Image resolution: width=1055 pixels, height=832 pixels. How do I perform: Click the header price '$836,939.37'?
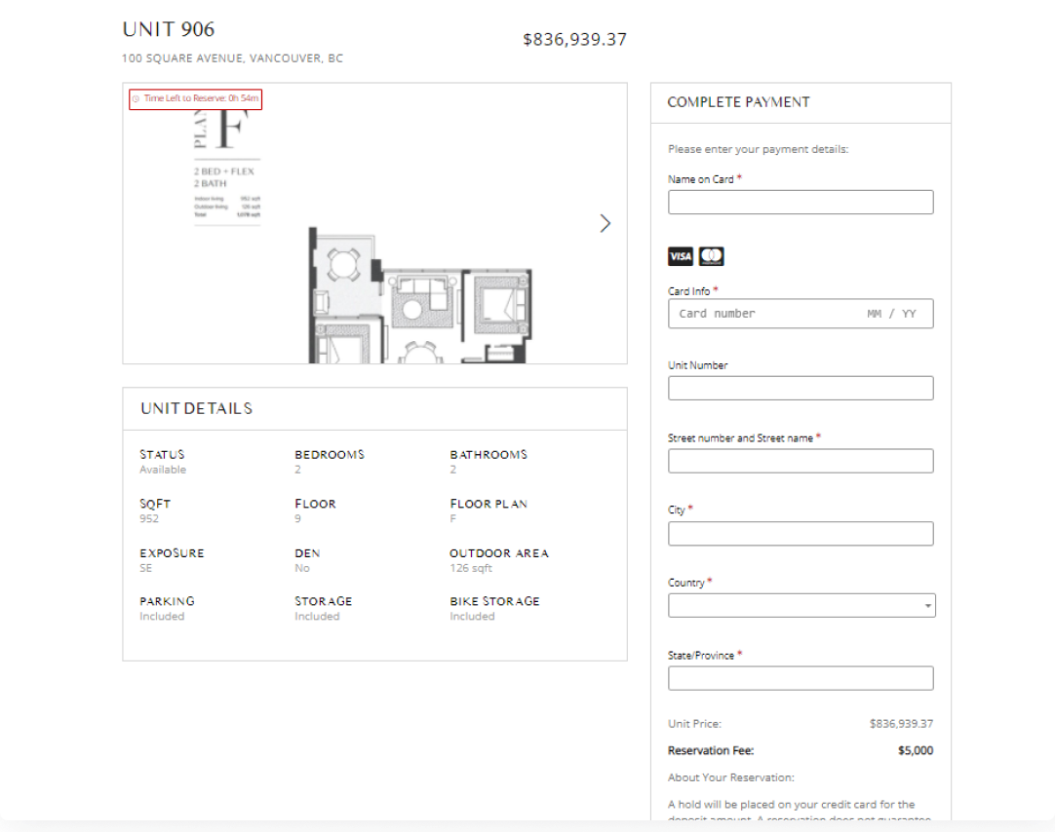coord(574,40)
